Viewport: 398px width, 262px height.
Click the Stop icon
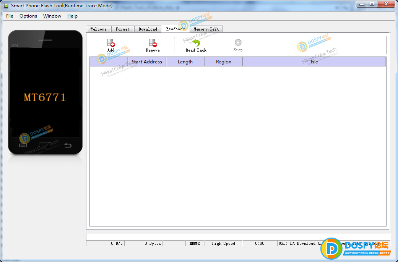click(238, 42)
